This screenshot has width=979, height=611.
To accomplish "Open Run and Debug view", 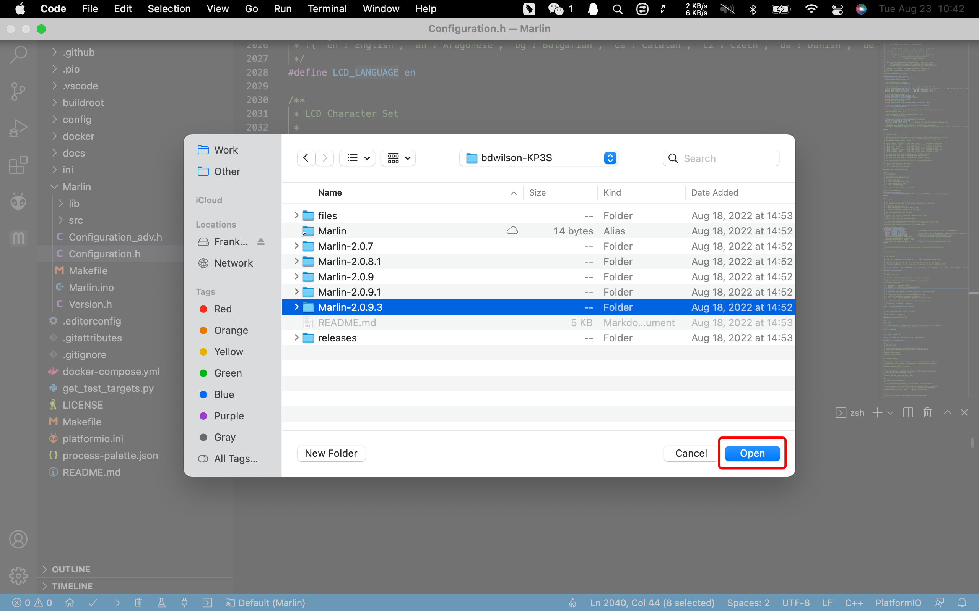I will coord(18,129).
